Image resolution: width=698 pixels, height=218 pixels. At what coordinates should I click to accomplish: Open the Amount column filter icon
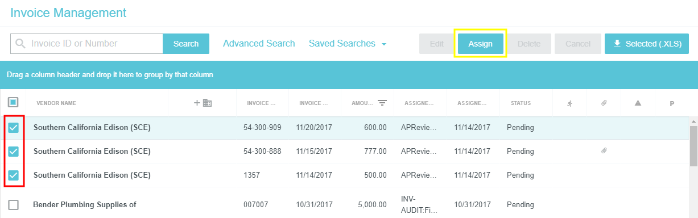(x=382, y=103)
